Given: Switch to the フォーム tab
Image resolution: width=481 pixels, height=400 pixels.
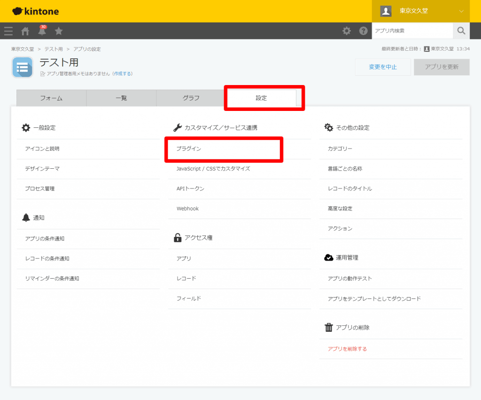Looking at the screenshot, I should [x=51, y=98].
